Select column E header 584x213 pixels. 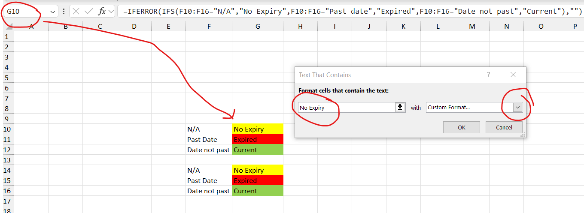tap(168, 27)
